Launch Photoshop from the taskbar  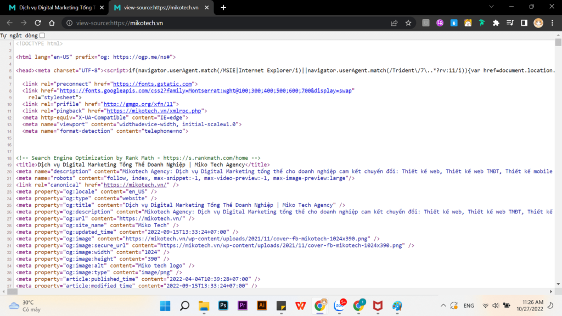(223, 306)
